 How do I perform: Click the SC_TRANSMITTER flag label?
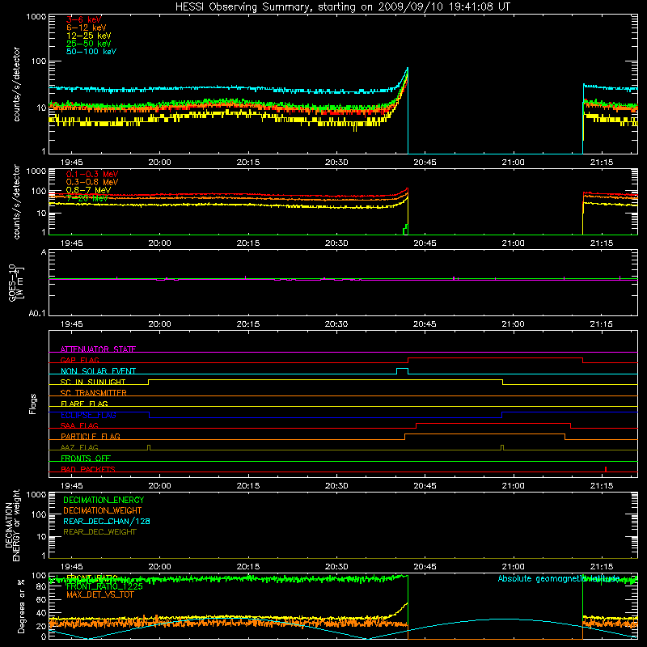[x=93, y=393]
